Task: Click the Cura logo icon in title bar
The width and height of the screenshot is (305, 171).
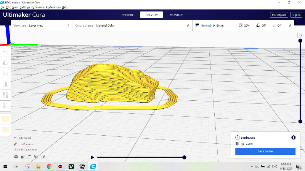Action: [2, 2]
